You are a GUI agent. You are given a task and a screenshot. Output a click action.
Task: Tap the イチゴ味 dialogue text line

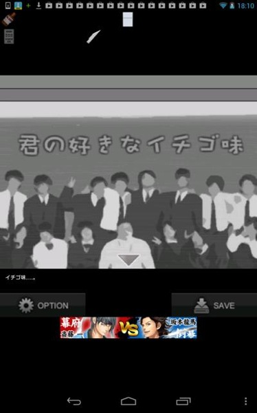tap(20, 277)
